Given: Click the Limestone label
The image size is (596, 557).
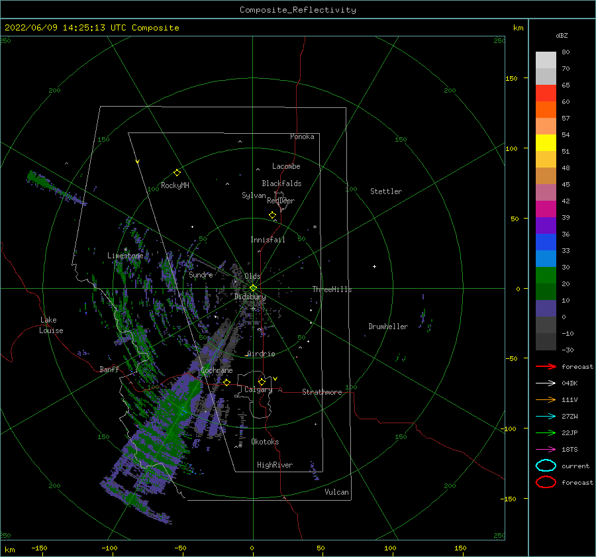Looking at the screenshot, I should (125, 256).
